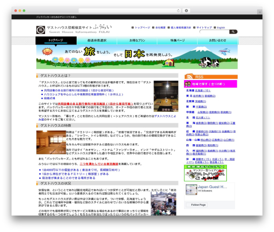Open the 京都府 prefecture link
Screen dimensions: 274x232
pyautogui.click(x=202, y=132)
